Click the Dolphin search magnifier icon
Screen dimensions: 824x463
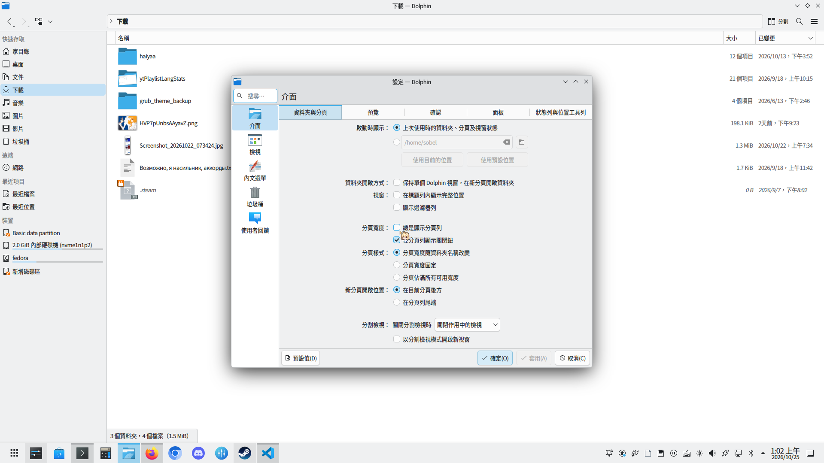point(800,21)
